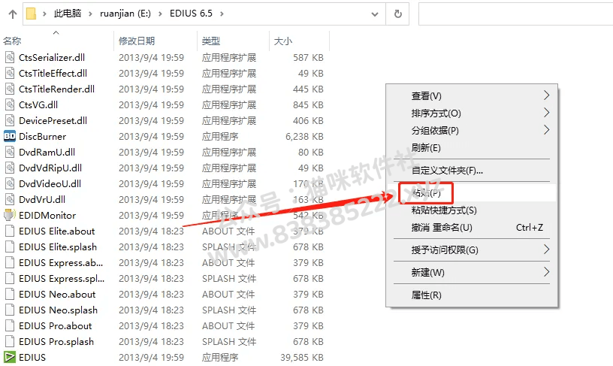Open 分组依据(P) submenu

click(x=472, y=131)
